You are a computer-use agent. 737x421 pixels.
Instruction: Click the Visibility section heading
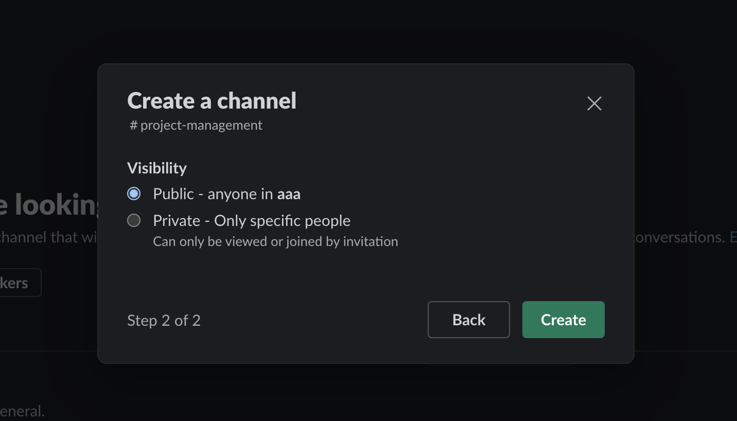(x=156, y=168)
